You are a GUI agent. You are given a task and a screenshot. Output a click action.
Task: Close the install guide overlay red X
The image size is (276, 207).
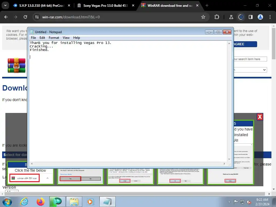[260, 117]
